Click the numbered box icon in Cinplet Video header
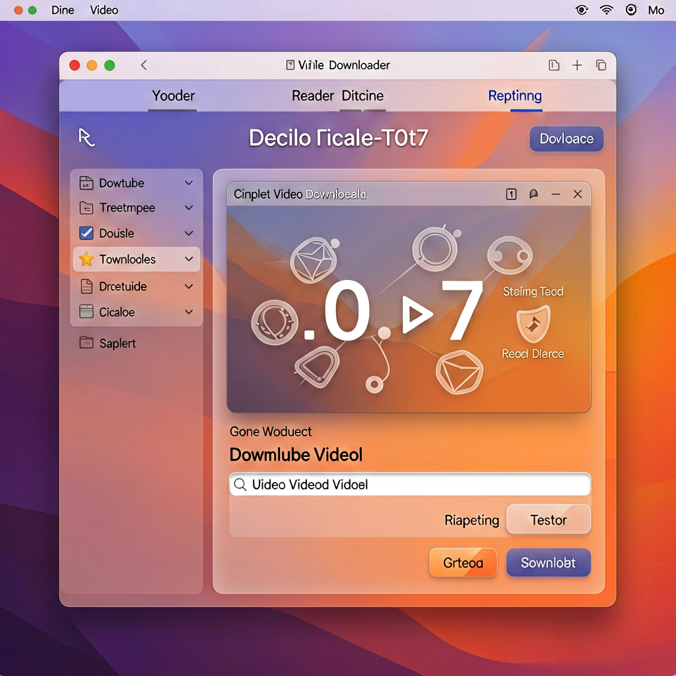This screenshot has width=676, height=676. point(512,195)
